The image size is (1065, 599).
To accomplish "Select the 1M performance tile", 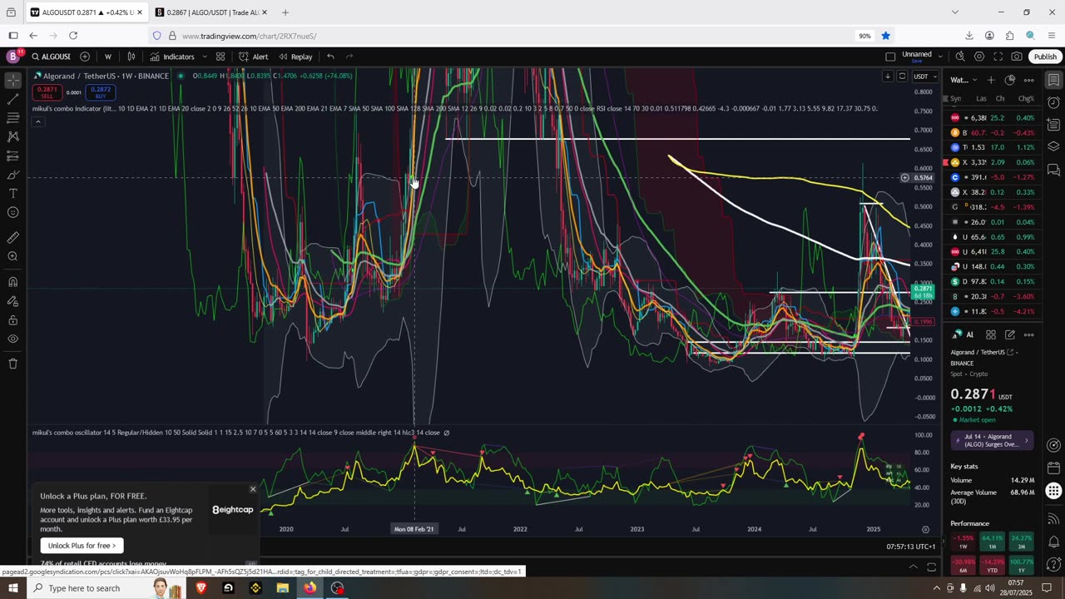I will pyautogui.click(x=992, y=542).
